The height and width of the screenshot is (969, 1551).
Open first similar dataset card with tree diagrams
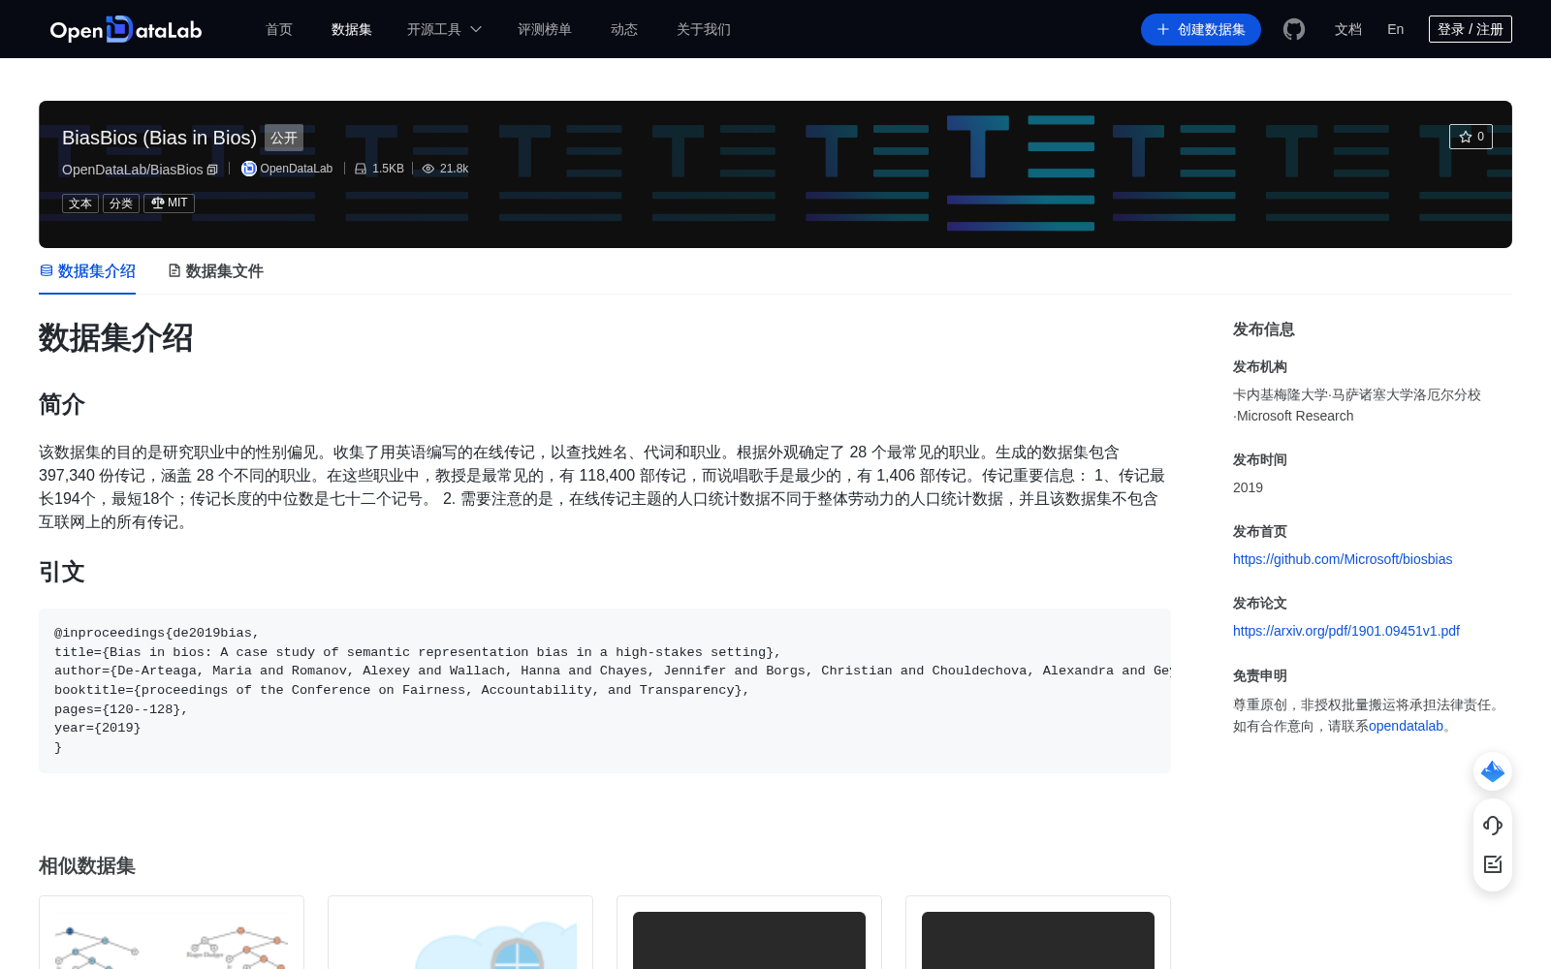[x=172, y=932]
